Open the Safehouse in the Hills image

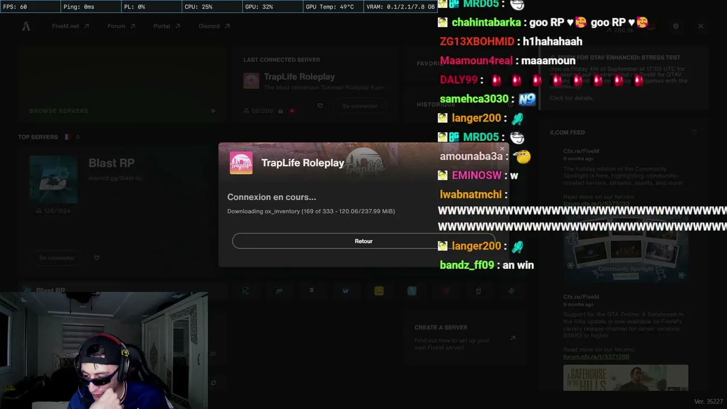tap(626, 378)
